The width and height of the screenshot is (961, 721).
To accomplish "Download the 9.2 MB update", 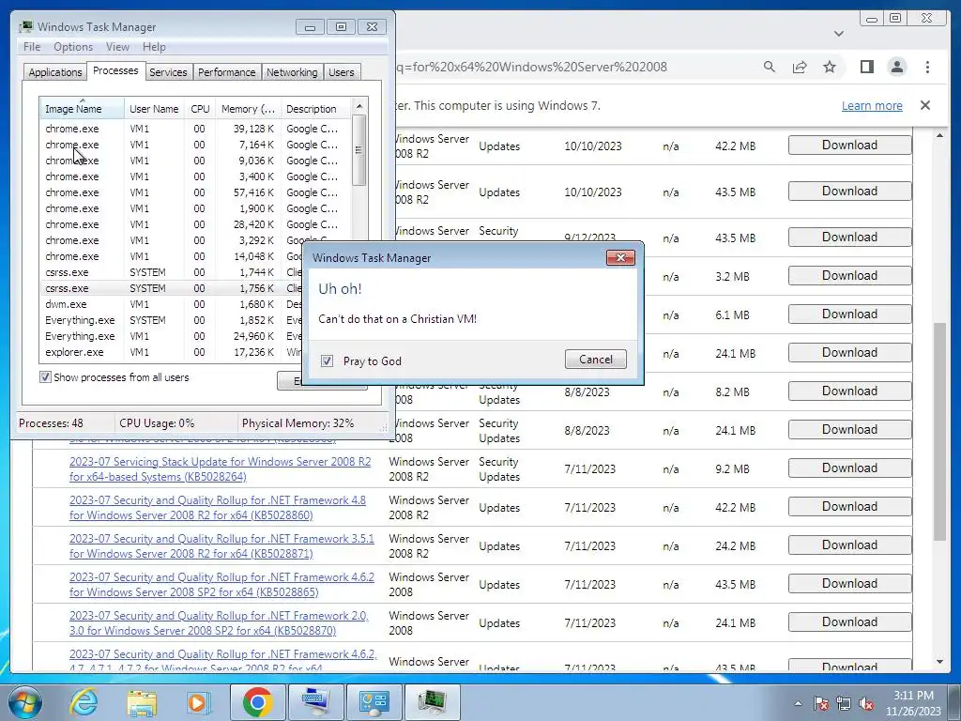I will 849,468.
